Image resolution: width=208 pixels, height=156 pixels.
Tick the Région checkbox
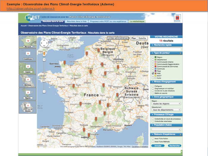click(153, 57)
